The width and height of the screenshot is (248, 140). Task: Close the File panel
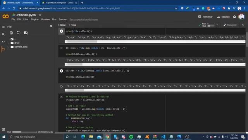point(51,26)
